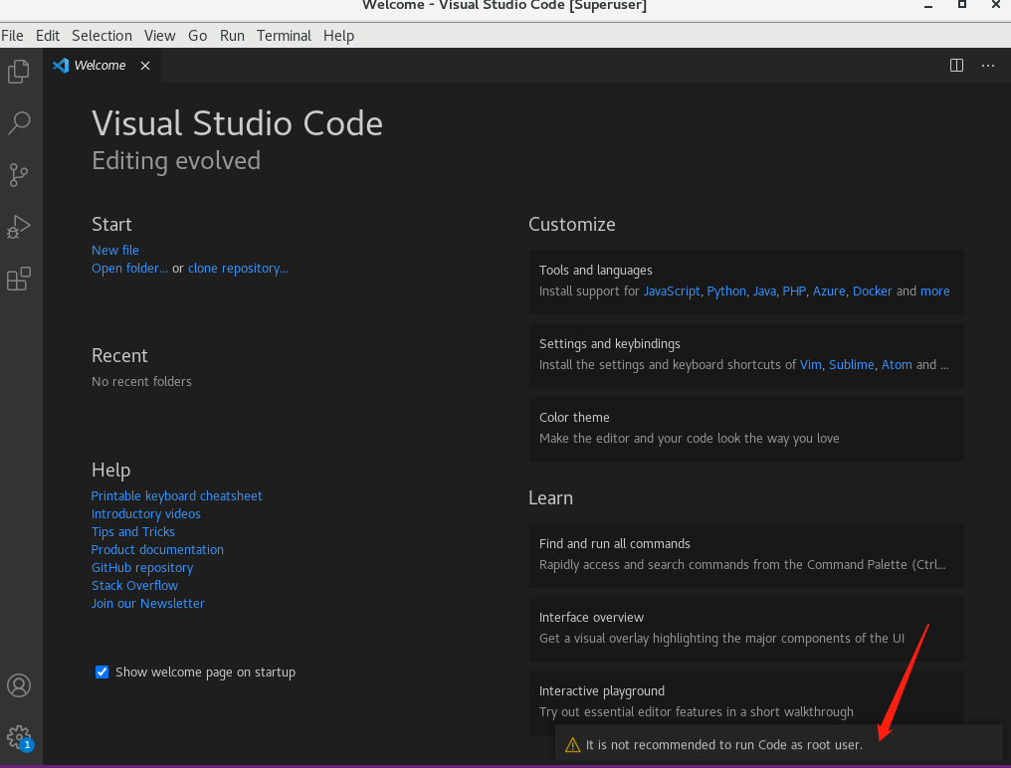Open the Go menu
The image size is (1011, 768).
click(x=197, y=35)
